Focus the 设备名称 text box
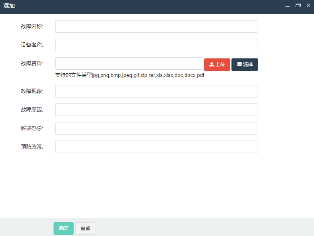 [157, 45]
